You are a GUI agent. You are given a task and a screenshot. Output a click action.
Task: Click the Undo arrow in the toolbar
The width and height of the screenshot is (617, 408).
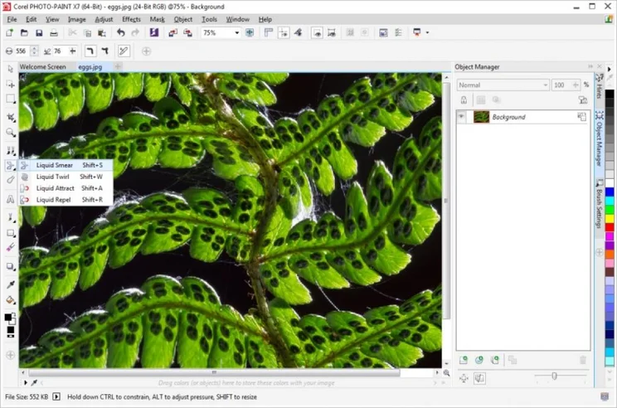121,33
